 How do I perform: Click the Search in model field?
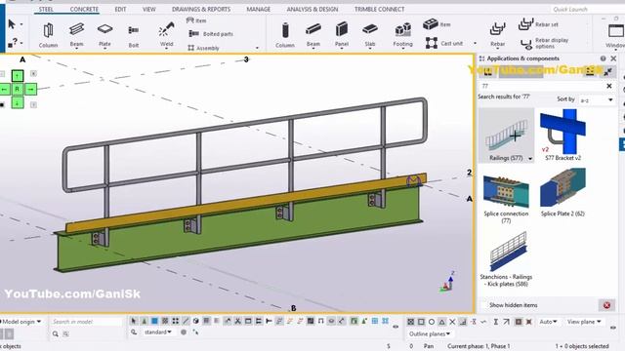click(86, 322)
